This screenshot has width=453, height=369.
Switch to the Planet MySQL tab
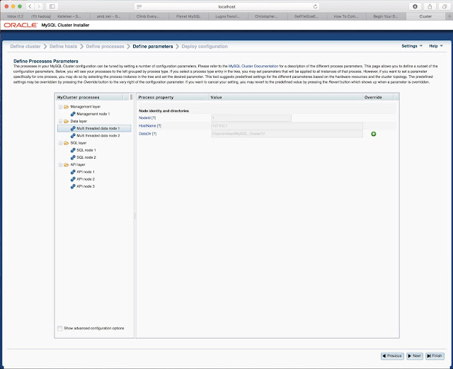click(188, 16)
